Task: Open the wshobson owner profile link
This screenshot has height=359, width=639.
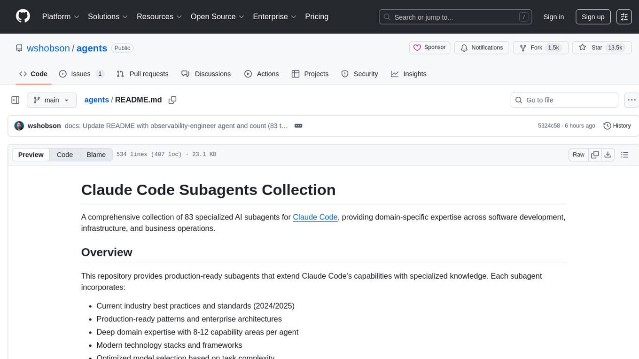Action: coord(48,48)
